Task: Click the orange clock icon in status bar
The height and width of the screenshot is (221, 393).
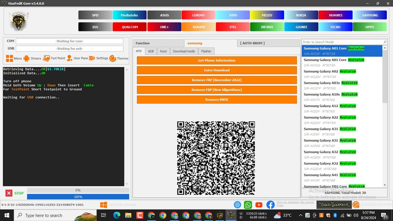Action: (x=356, y=205)
